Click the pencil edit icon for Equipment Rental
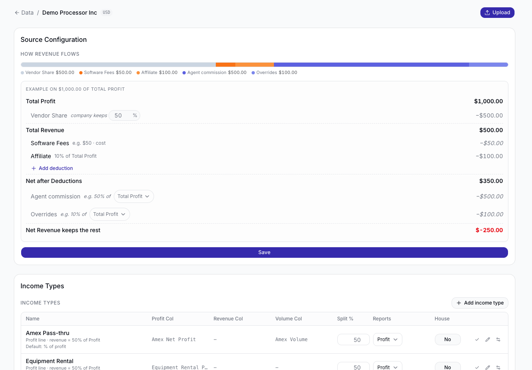This screenshot has width=532, height=370. click(488, 367)
